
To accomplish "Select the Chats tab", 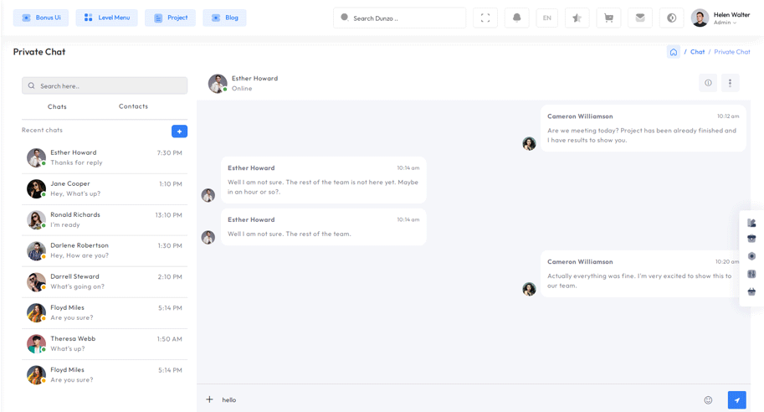I will pyautogui.click(x=57, y=107).
